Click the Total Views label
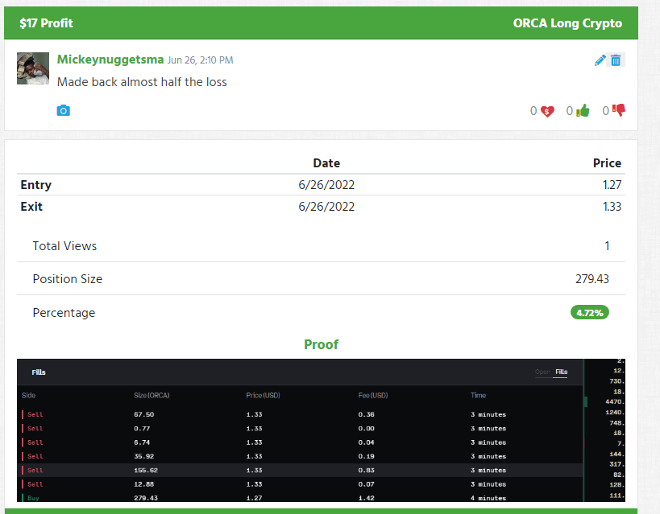Viewport: 660px width, 514px height. pyautogui.click(x=64, y=246)
